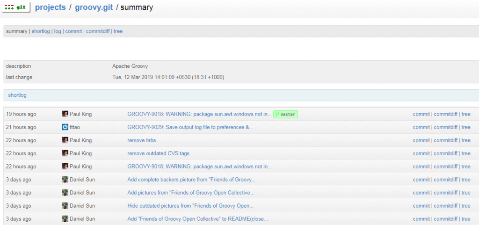
Task: Click tree link in 'Add Friends of Groovy' README row
Action: (466, 219)
